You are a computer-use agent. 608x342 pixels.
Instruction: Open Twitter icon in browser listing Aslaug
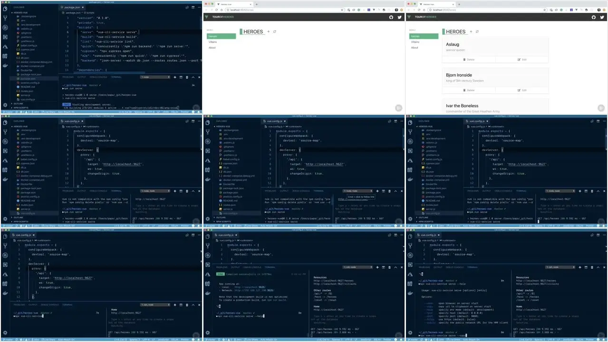(x=602, y=17)
